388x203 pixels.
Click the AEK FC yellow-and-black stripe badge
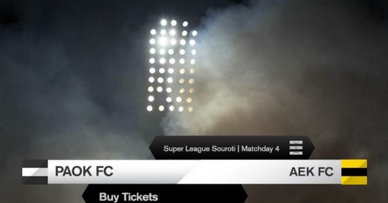coord(354,172)
